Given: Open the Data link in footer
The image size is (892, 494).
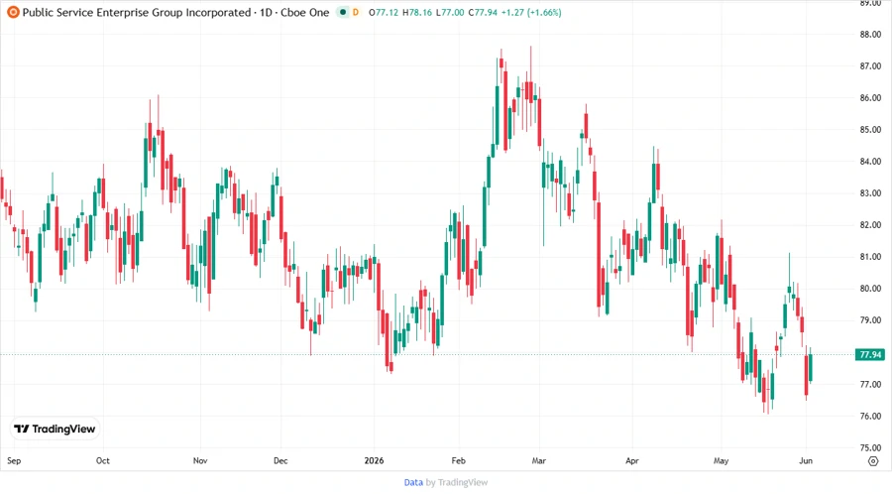Looking at the screenshot, I should (413, 482).
